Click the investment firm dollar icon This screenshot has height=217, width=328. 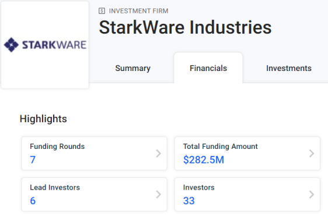click(102, 11)
